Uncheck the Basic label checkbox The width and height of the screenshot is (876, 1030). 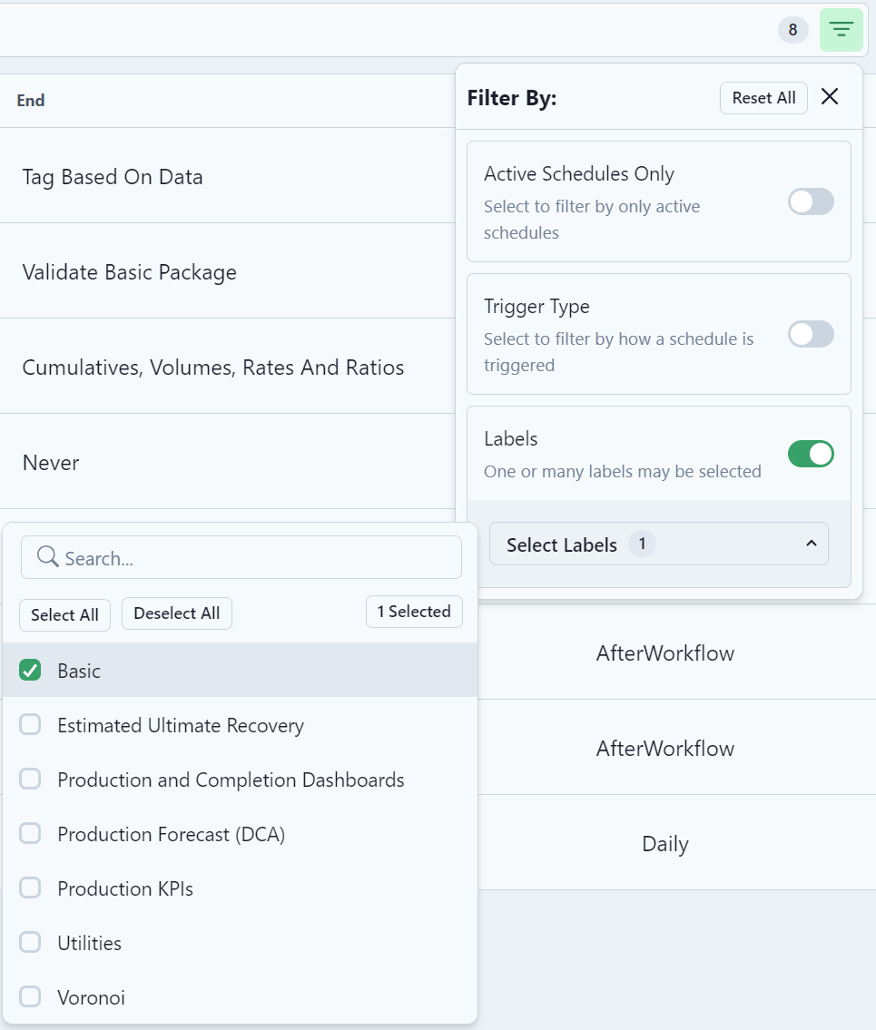tap(31, 671)
